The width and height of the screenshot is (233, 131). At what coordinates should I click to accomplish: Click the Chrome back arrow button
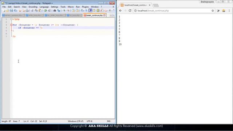point(121,11)
